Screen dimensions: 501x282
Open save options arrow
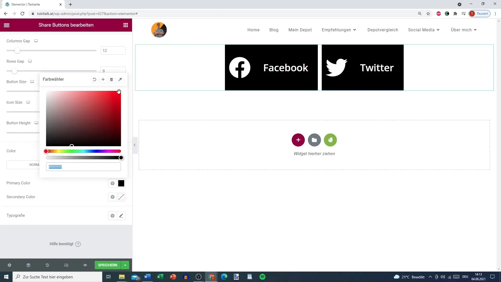point(125,265)
